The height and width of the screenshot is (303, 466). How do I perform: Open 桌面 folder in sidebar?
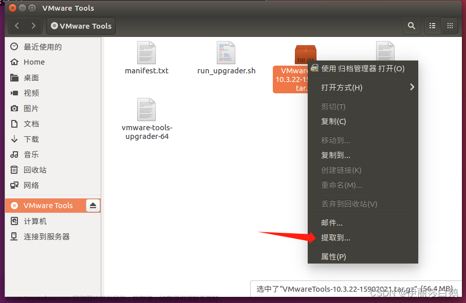click(53, 78)
